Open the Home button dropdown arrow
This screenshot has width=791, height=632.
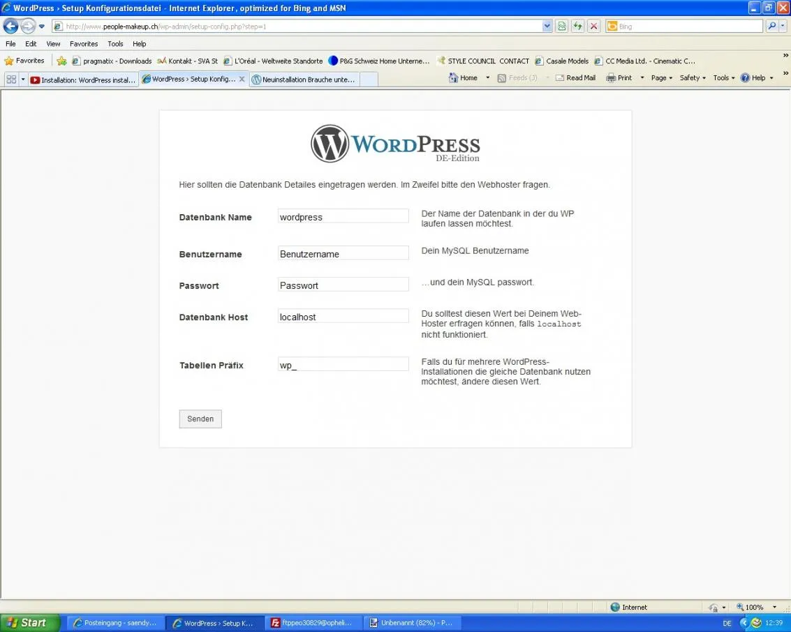point(487,77)
